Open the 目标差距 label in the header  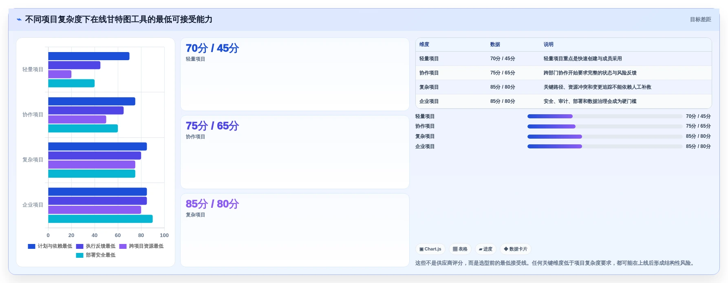[700, 20]
